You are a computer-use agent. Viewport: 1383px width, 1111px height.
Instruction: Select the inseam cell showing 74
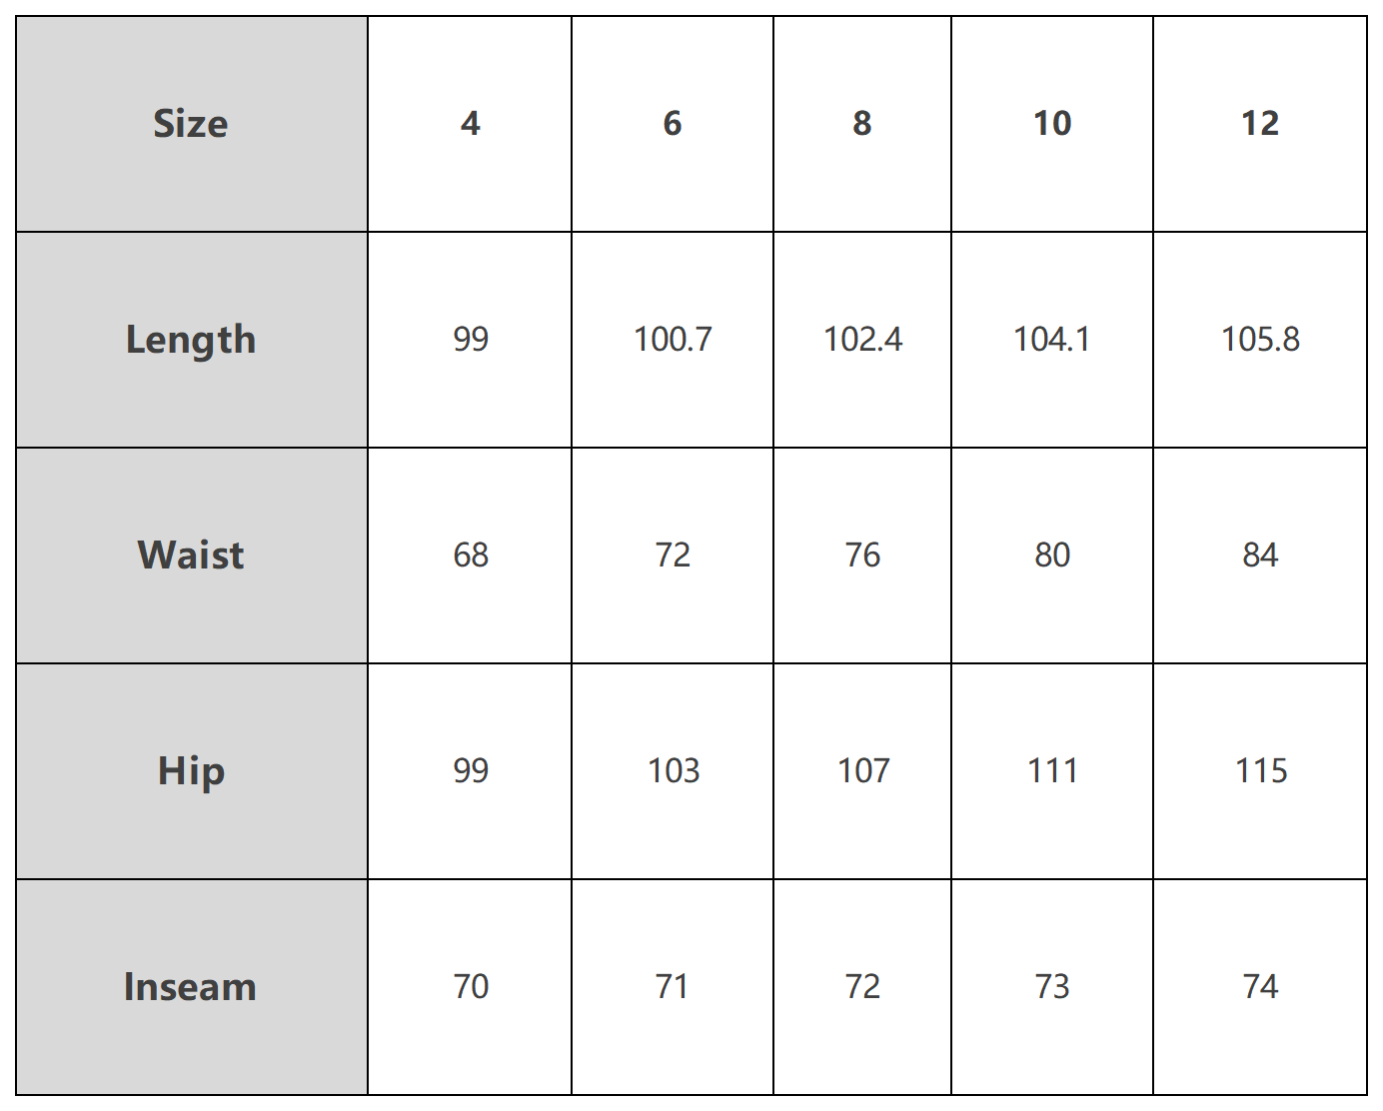[x=1259, y=987]
